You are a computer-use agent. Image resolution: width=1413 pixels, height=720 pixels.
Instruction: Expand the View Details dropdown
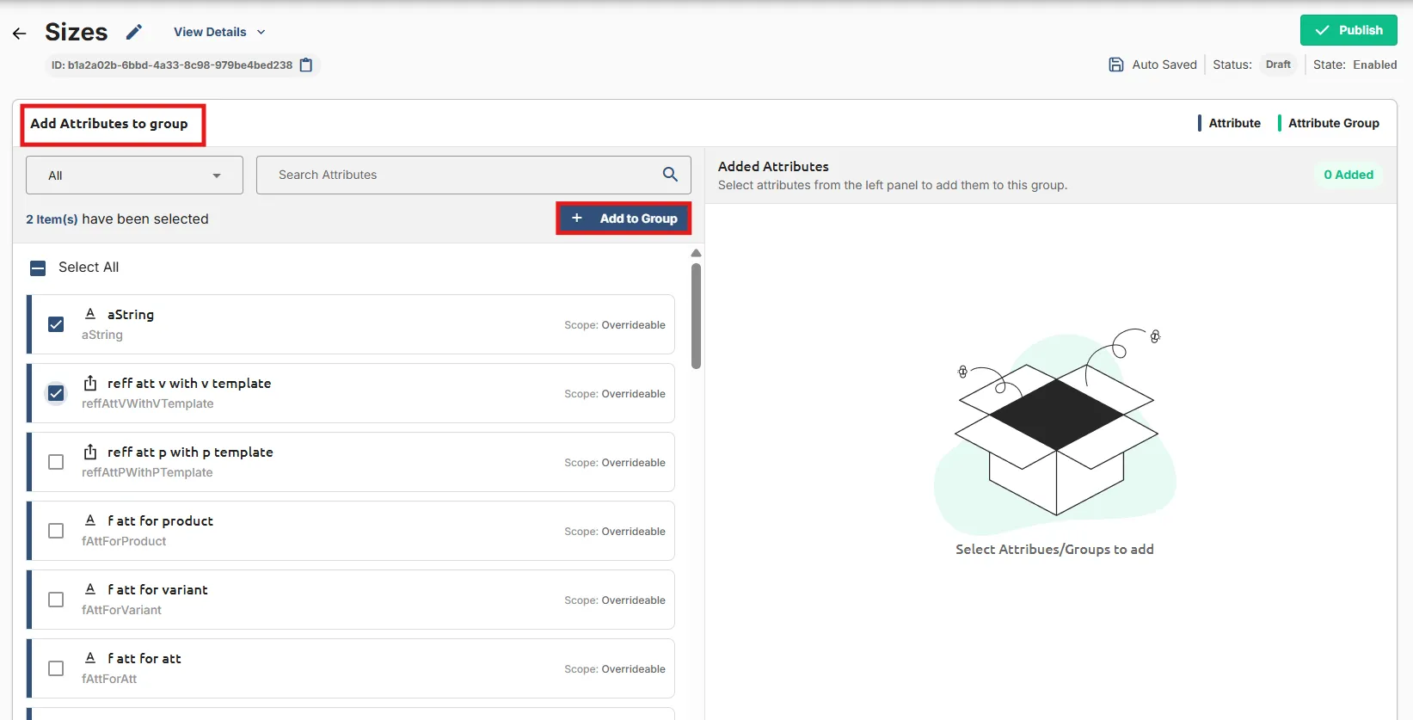coord(219,32)
